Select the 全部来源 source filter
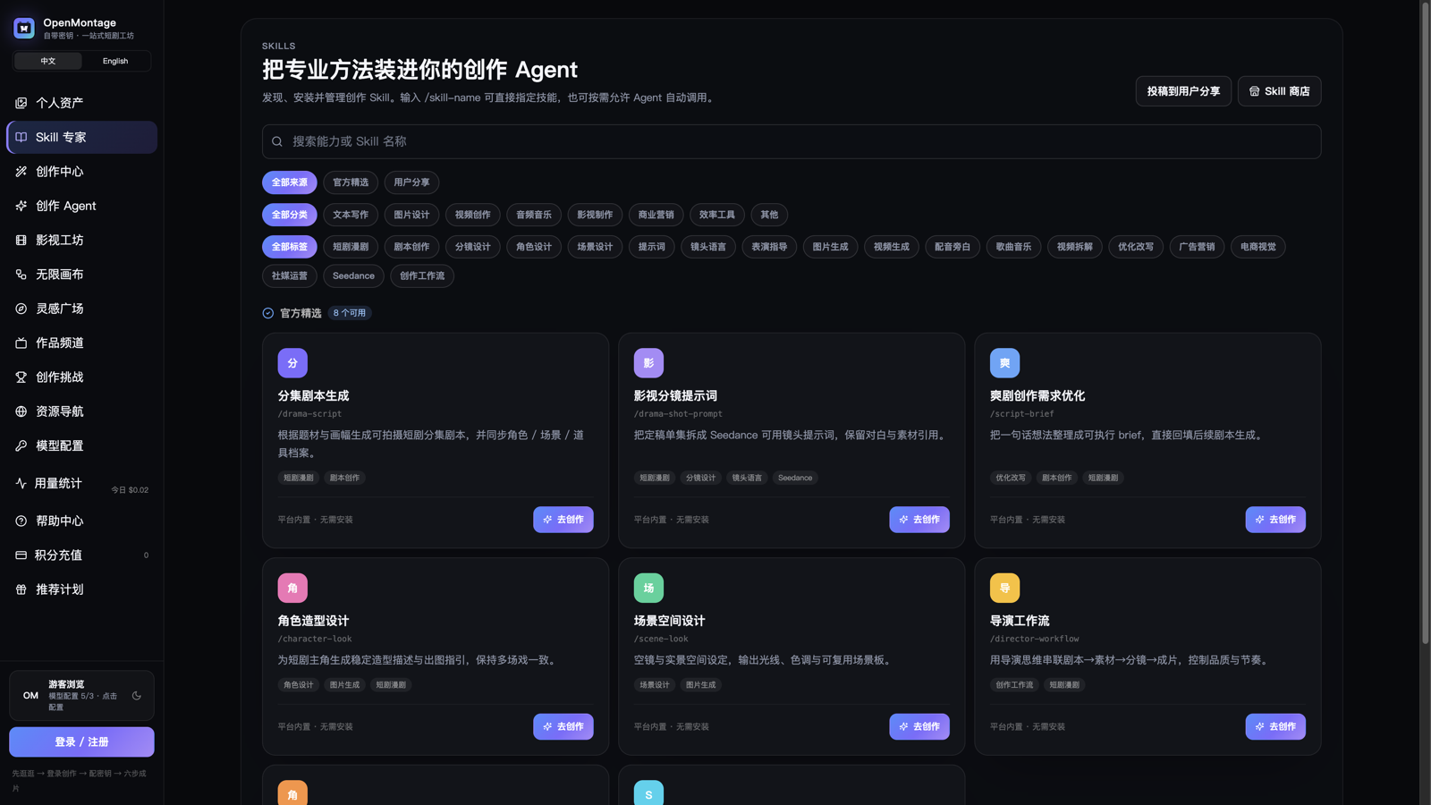 [x=290, y=182]
